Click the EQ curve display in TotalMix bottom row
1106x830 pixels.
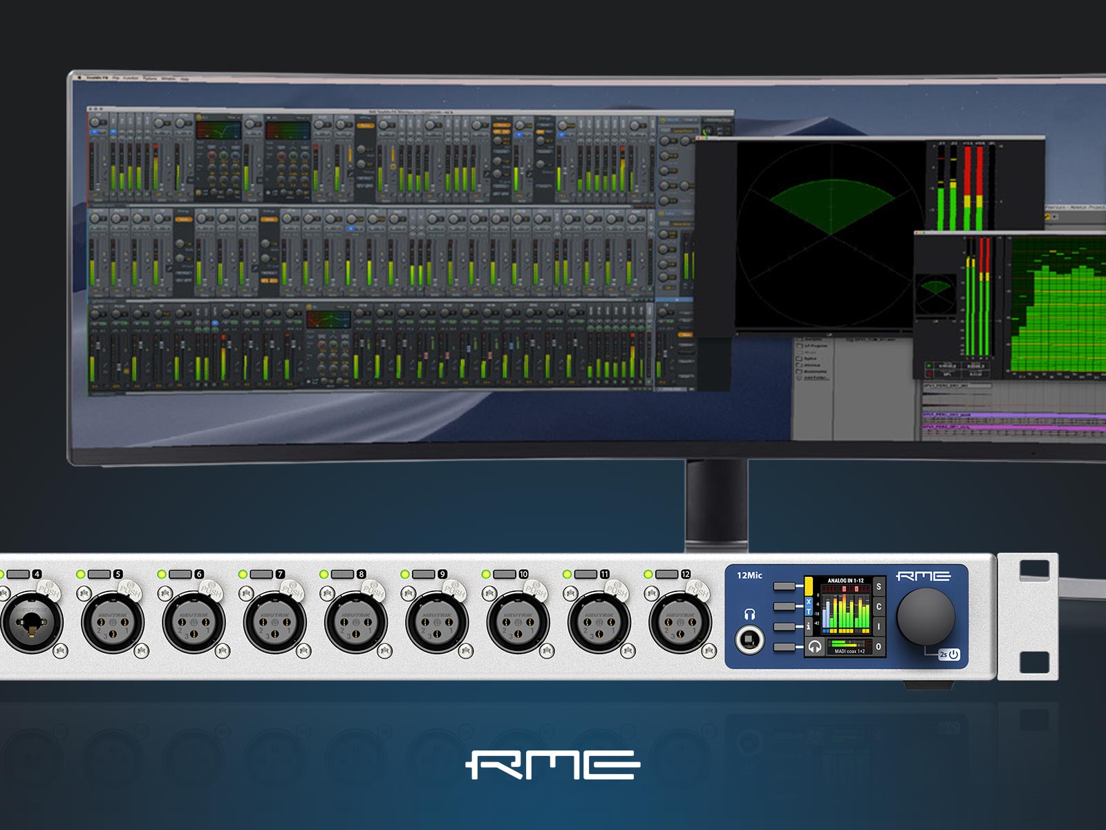[328, 320]
